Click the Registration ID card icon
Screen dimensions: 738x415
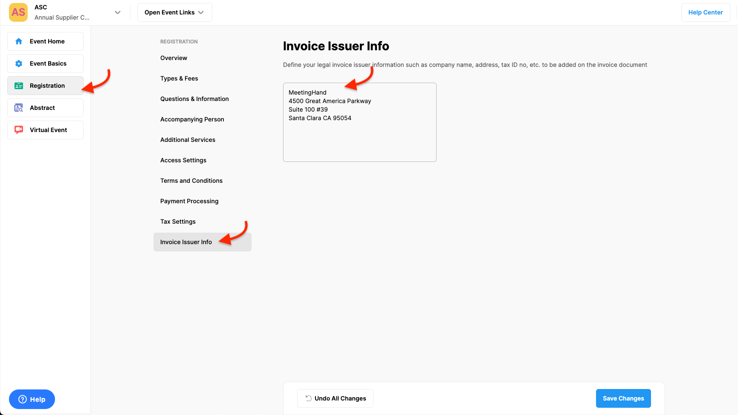19,86
